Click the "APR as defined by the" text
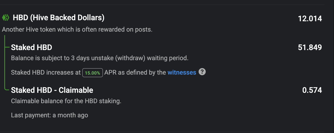The height and width of the screenshot is (133, 334). click(x=135, y=73)
